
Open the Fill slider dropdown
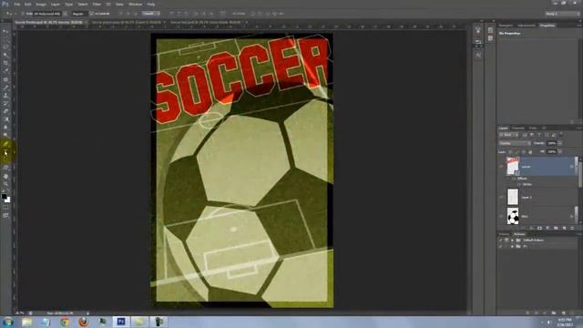click(560, 152)
